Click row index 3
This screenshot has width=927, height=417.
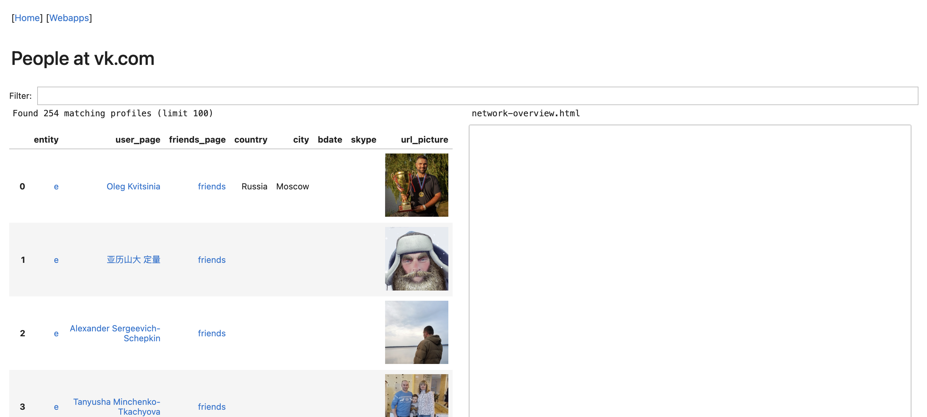coord(22,406)
